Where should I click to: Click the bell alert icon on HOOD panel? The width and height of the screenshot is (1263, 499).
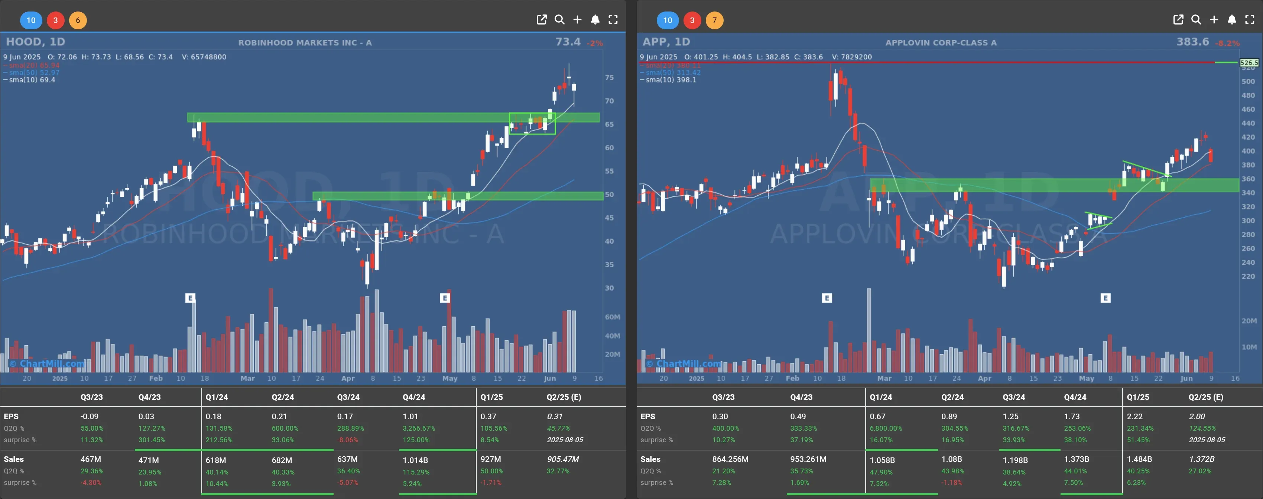pos(595,20)
